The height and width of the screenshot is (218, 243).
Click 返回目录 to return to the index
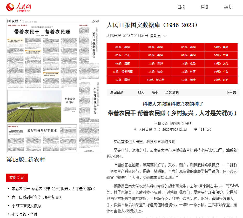[117, 92]
